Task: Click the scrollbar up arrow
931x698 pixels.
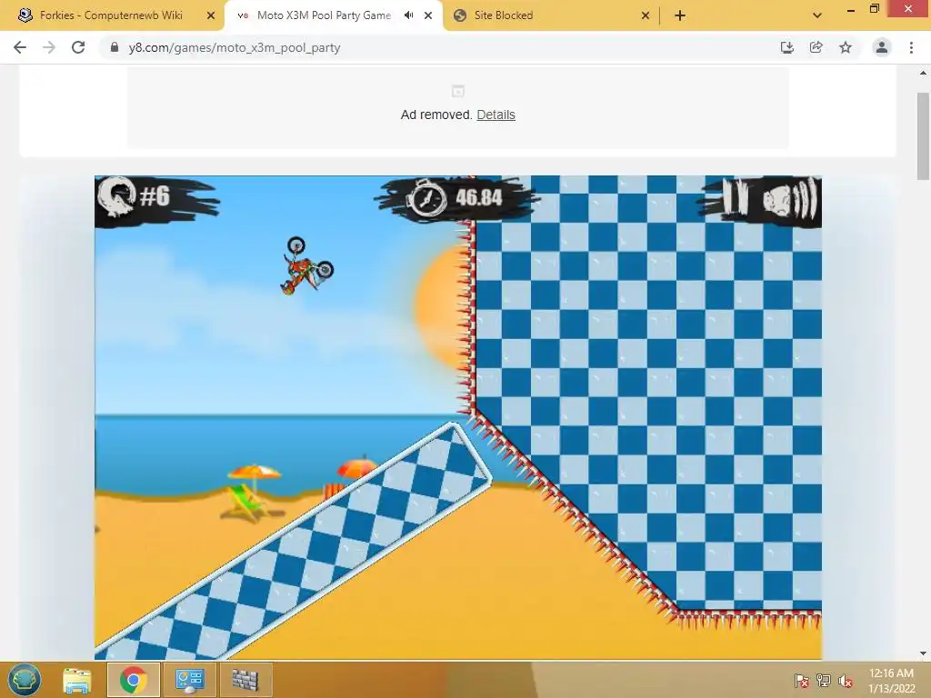Action: pos(923,73)
